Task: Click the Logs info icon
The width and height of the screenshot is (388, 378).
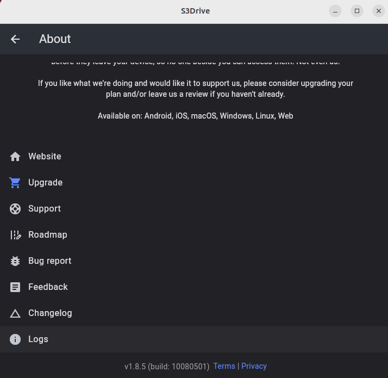Action: 15,339
